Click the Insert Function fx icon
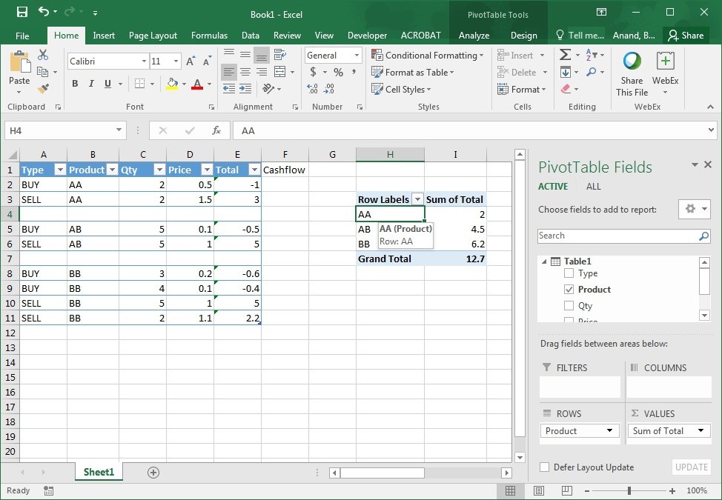722x500 pixels. coord(216,130)
